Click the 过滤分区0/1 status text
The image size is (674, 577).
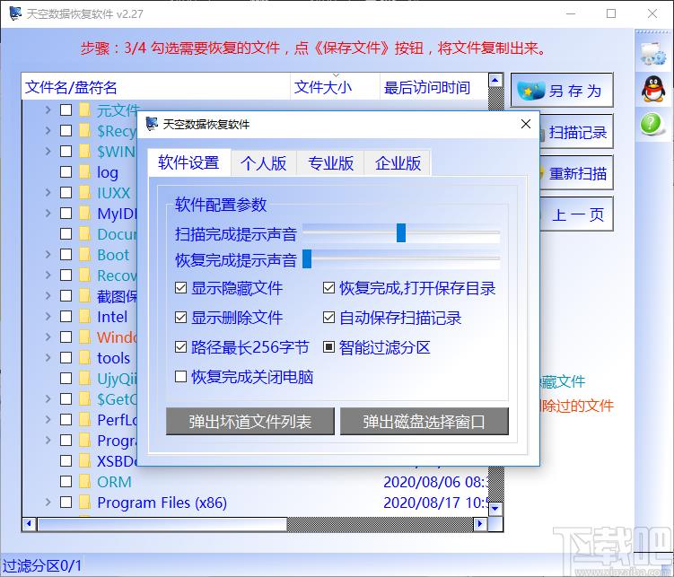click(x=41, y=565)
